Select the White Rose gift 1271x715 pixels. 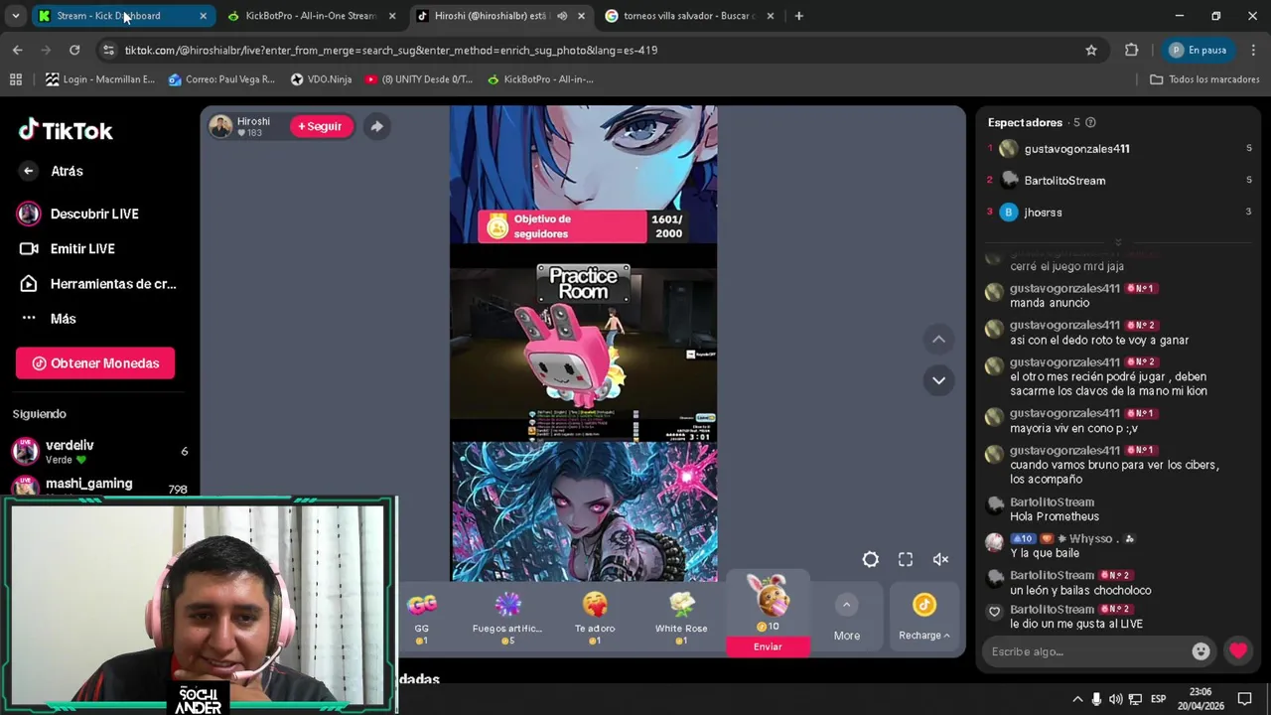(681, 618)
